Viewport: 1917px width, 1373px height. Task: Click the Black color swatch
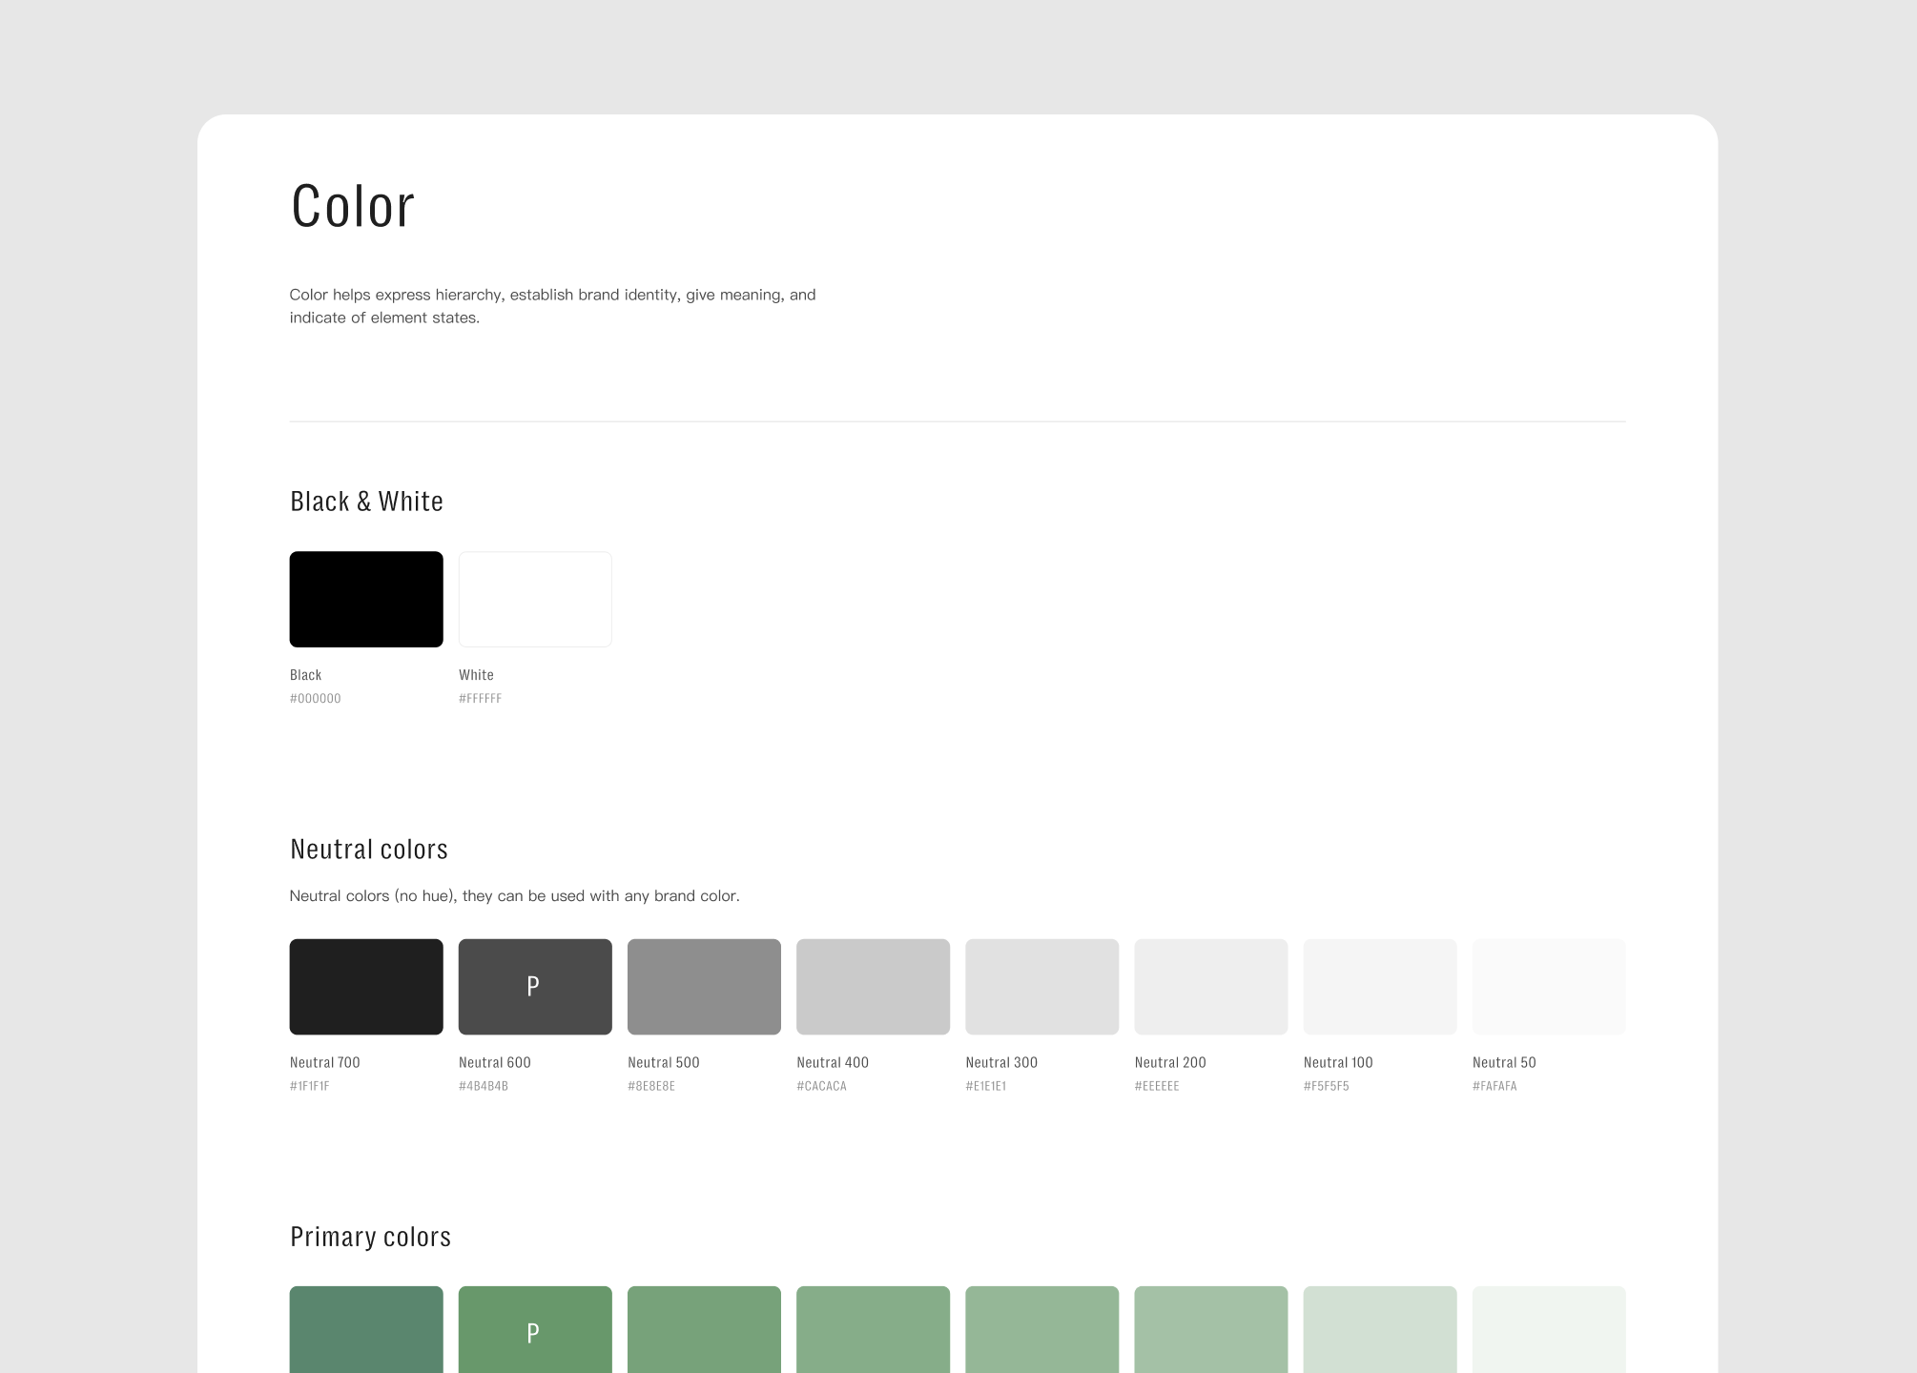tap(366, 599)
